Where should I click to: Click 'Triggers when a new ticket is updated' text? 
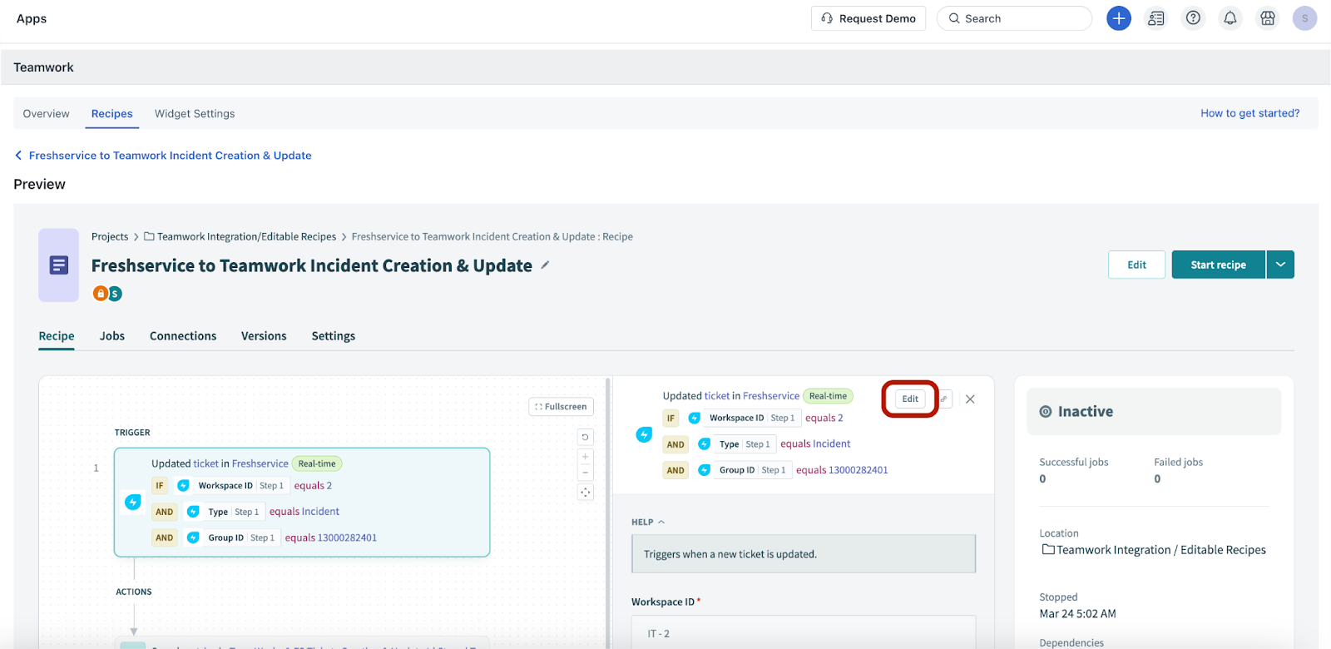tap(730, 554)
